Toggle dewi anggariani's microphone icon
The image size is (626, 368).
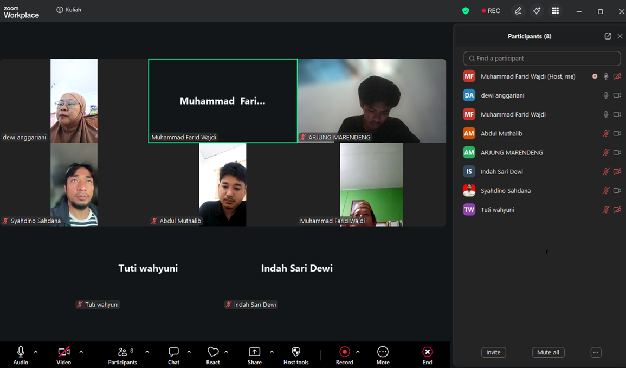point(605,95)
